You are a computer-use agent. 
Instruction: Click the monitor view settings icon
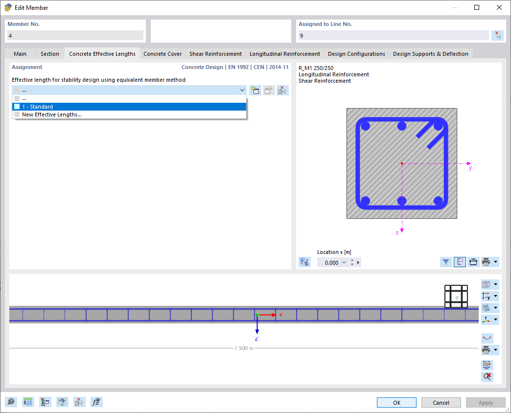pos(62,402)
